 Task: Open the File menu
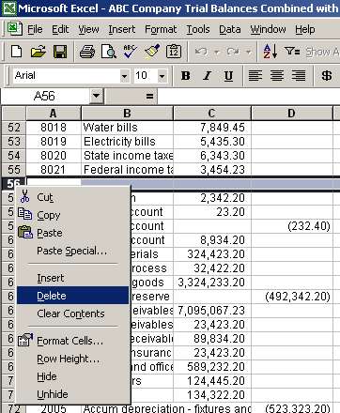coord(35,29)
